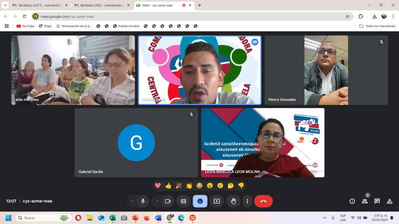Click the Gabriel Davila avatar tile
This screenshot has height=224, width=399.
pyautogui.click(x=136, y=142)
